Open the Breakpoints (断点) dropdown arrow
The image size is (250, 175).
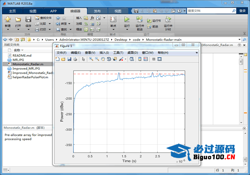point(113,29)
